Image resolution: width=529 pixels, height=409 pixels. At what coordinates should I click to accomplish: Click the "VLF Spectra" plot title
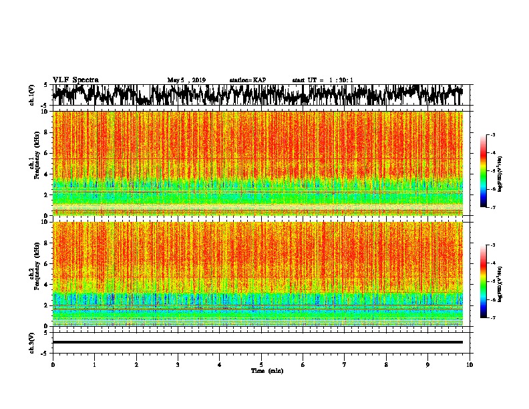pos(75,80)
